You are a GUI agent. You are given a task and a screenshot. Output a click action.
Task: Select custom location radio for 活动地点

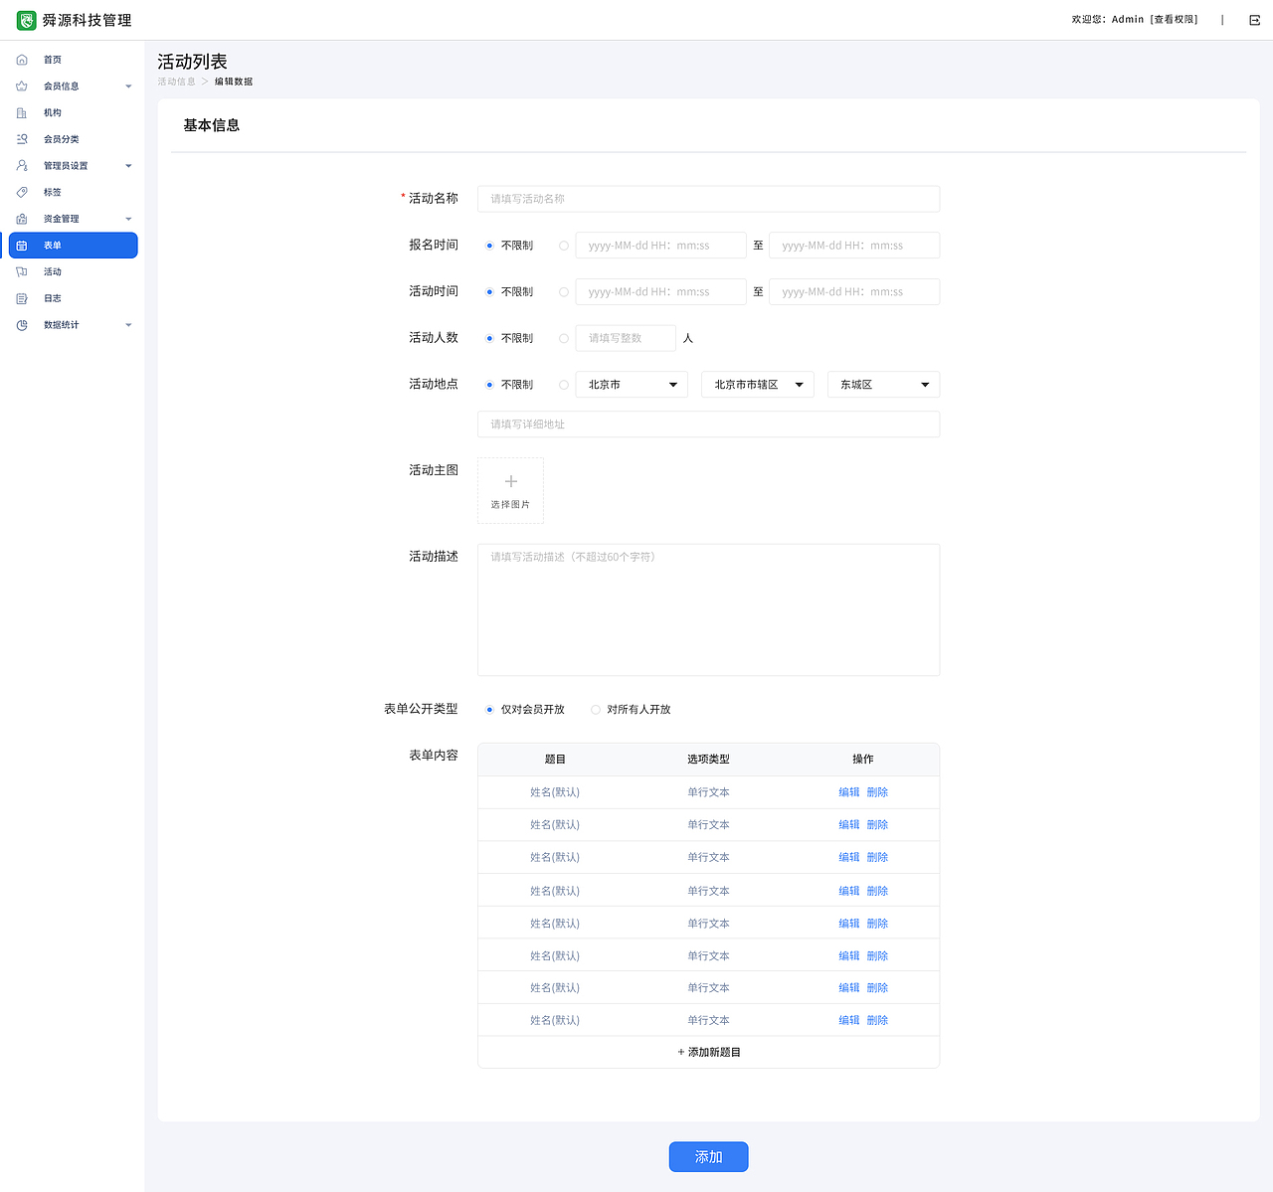pyautogui.click(x=564, y=385)
